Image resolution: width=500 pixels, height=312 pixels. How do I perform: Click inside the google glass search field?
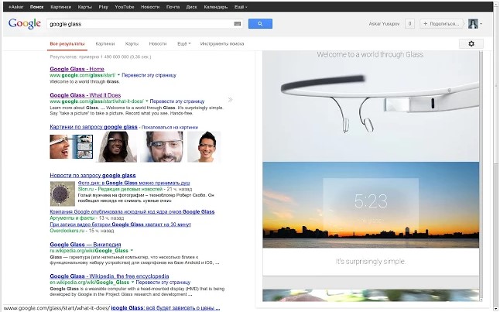pyautogui.click(x=139, y=24)
